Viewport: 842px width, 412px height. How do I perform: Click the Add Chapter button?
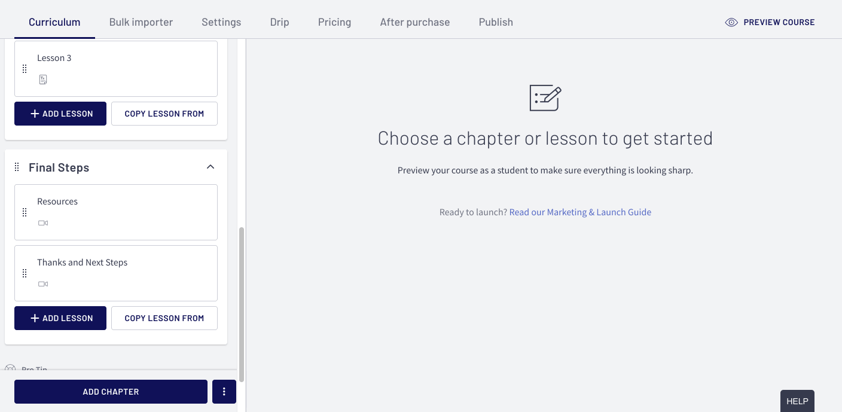tap(111, 392)
